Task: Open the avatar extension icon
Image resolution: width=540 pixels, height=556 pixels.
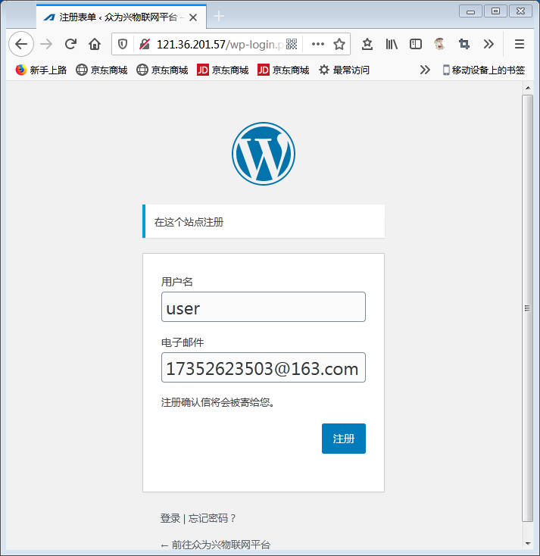Action: pyautogui.click(x=439, y=44)
